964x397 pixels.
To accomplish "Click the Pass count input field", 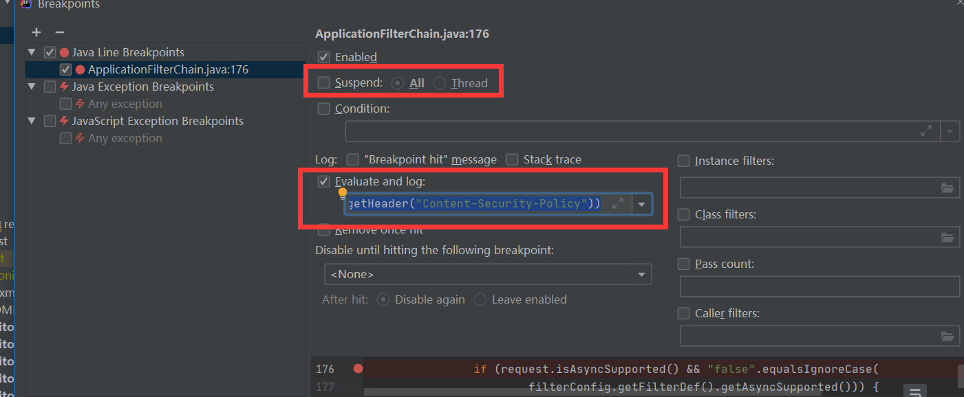I will (x=820, y=286).
